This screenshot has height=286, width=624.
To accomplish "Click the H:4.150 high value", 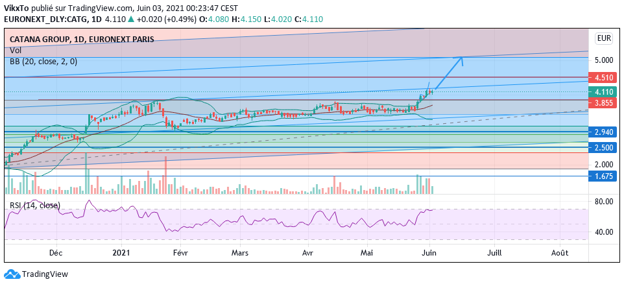I will [x=246, y=19].
